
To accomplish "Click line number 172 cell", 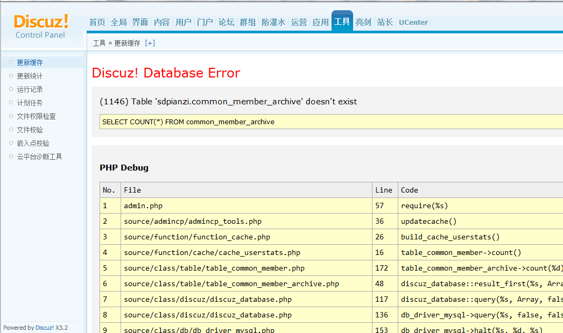I will pyautogui.click(x=385, y=268).
